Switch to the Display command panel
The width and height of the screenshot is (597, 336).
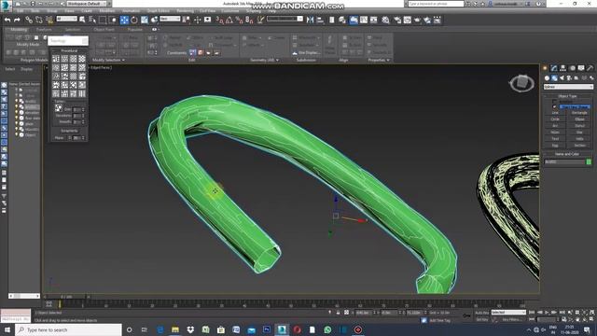[x=581, y=68]
